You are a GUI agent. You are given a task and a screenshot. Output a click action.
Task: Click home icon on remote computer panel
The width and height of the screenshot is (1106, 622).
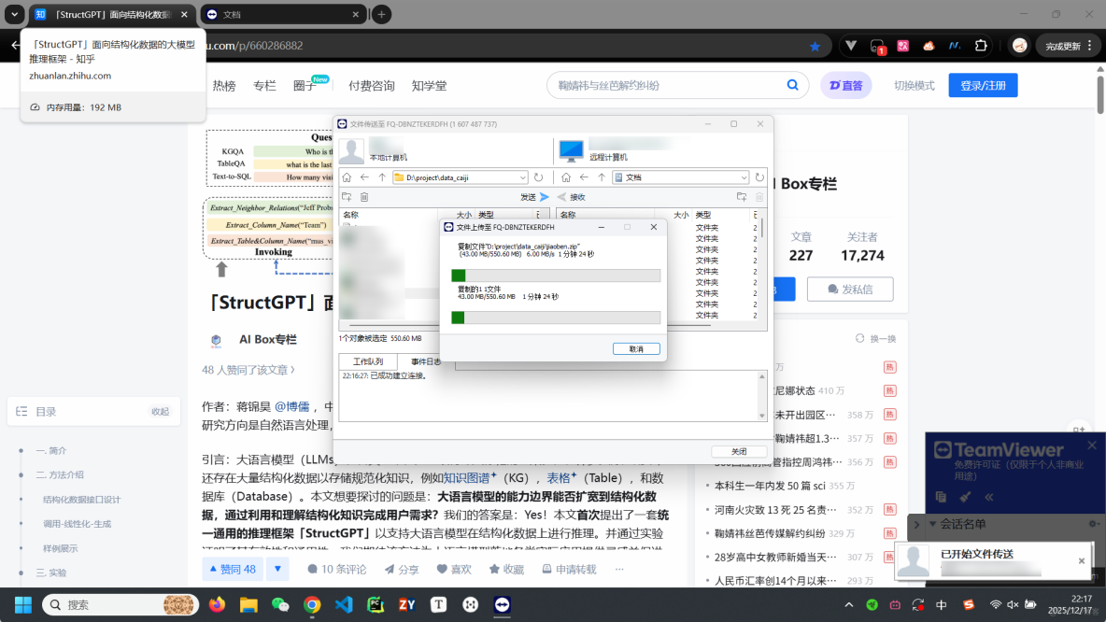click(566, 176)
